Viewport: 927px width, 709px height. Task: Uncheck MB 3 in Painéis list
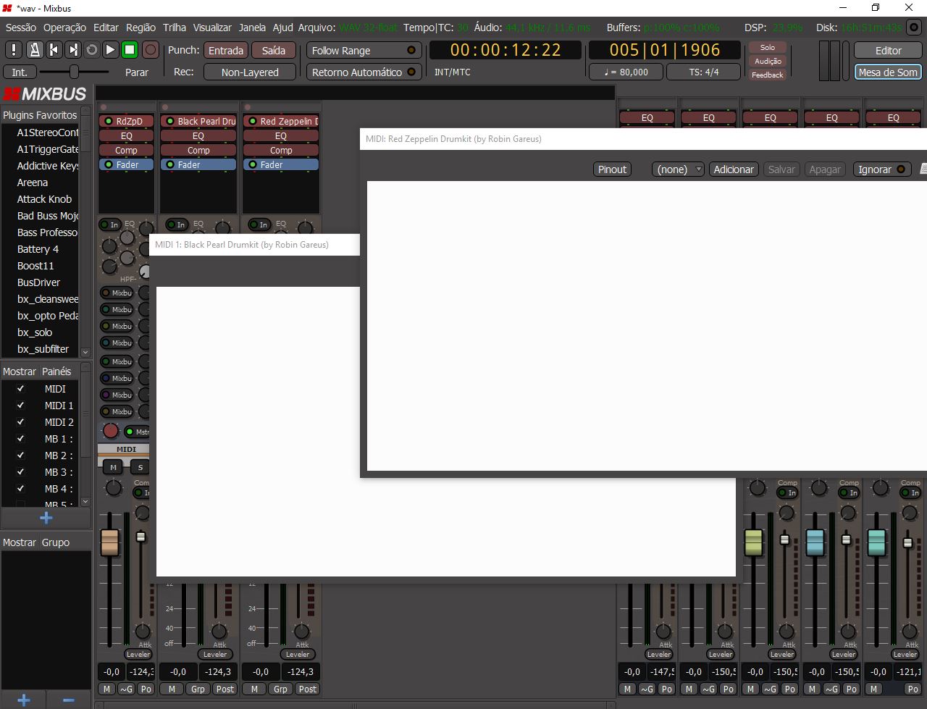(x=20, y=472)
